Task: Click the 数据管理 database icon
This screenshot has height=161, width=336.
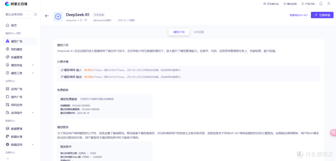Action: point(7,128)
